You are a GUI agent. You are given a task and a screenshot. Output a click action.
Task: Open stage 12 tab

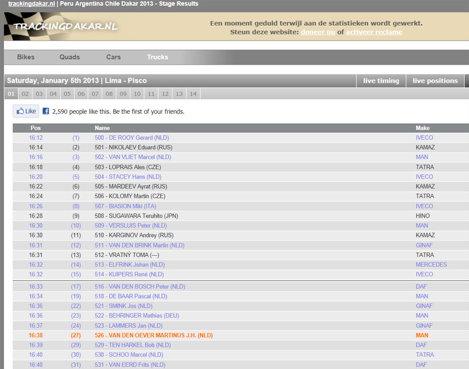[x=165, y=94]
